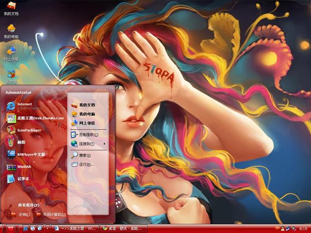Click third quick launch icon
This screenshot has width=311, height=233.
[x=40, y=229]
